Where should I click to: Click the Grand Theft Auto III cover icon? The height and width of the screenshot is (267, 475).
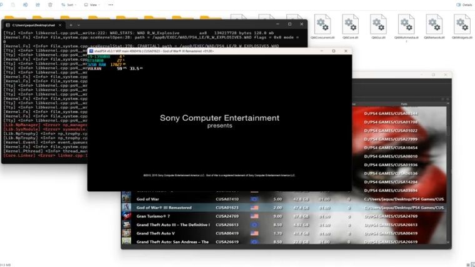[126, 224]
